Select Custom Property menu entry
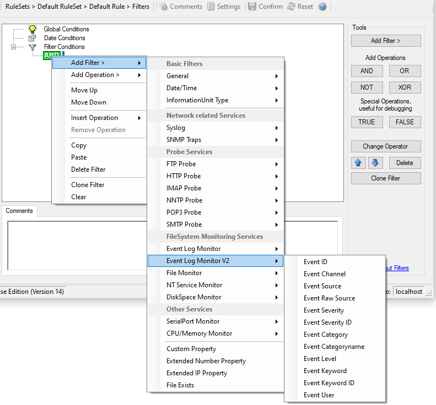This screenshot has height=405, width=436. [x=191, y=349]
